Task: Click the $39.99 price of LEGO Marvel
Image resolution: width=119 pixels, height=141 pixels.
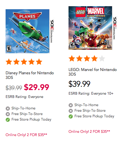Action: click(x=79, y=84)
